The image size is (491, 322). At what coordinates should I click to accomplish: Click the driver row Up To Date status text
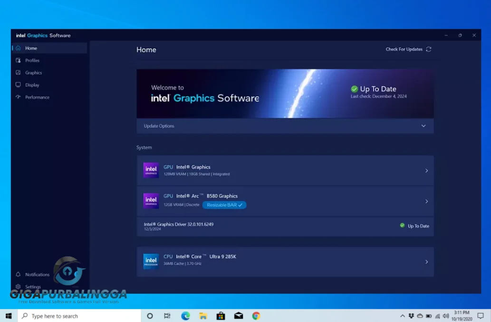(418, 226)
